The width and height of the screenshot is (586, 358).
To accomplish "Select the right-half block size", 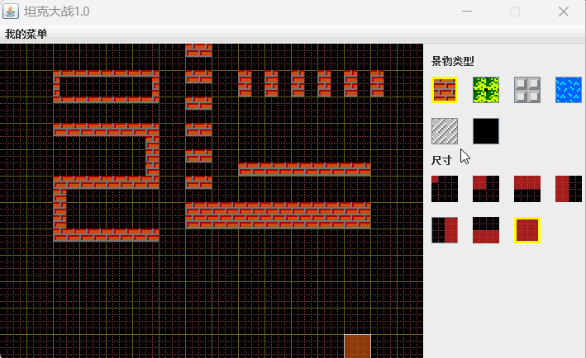I will (445, 230).
